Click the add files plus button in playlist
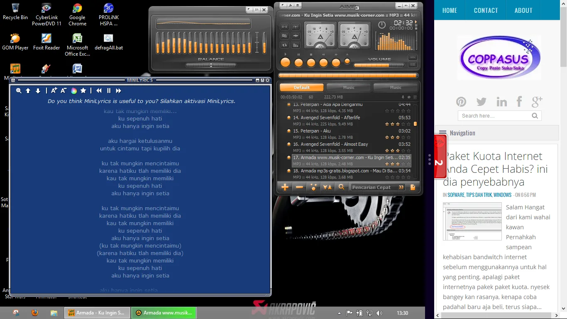The image size is (567, 319). click(x=285, y=187)
